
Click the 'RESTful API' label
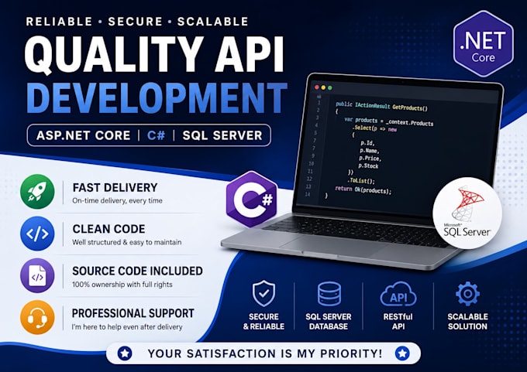point(398,322)
